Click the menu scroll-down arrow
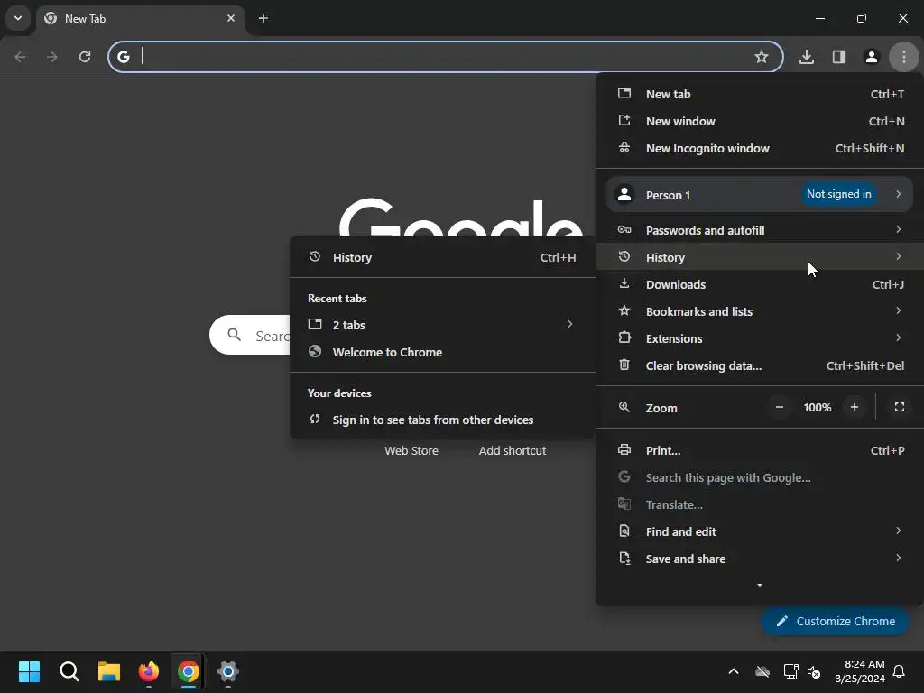 (760, 585)
